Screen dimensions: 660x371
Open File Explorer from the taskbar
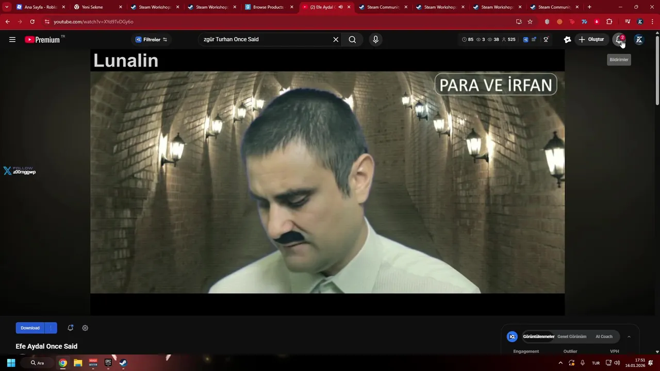click(78, 363)
